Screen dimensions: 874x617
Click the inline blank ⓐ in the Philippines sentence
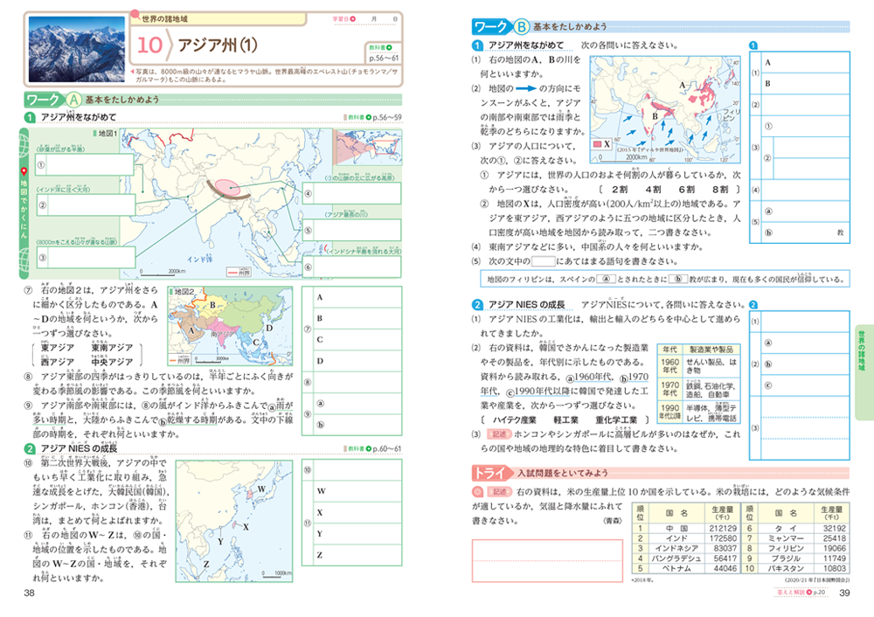click(606, 280)
